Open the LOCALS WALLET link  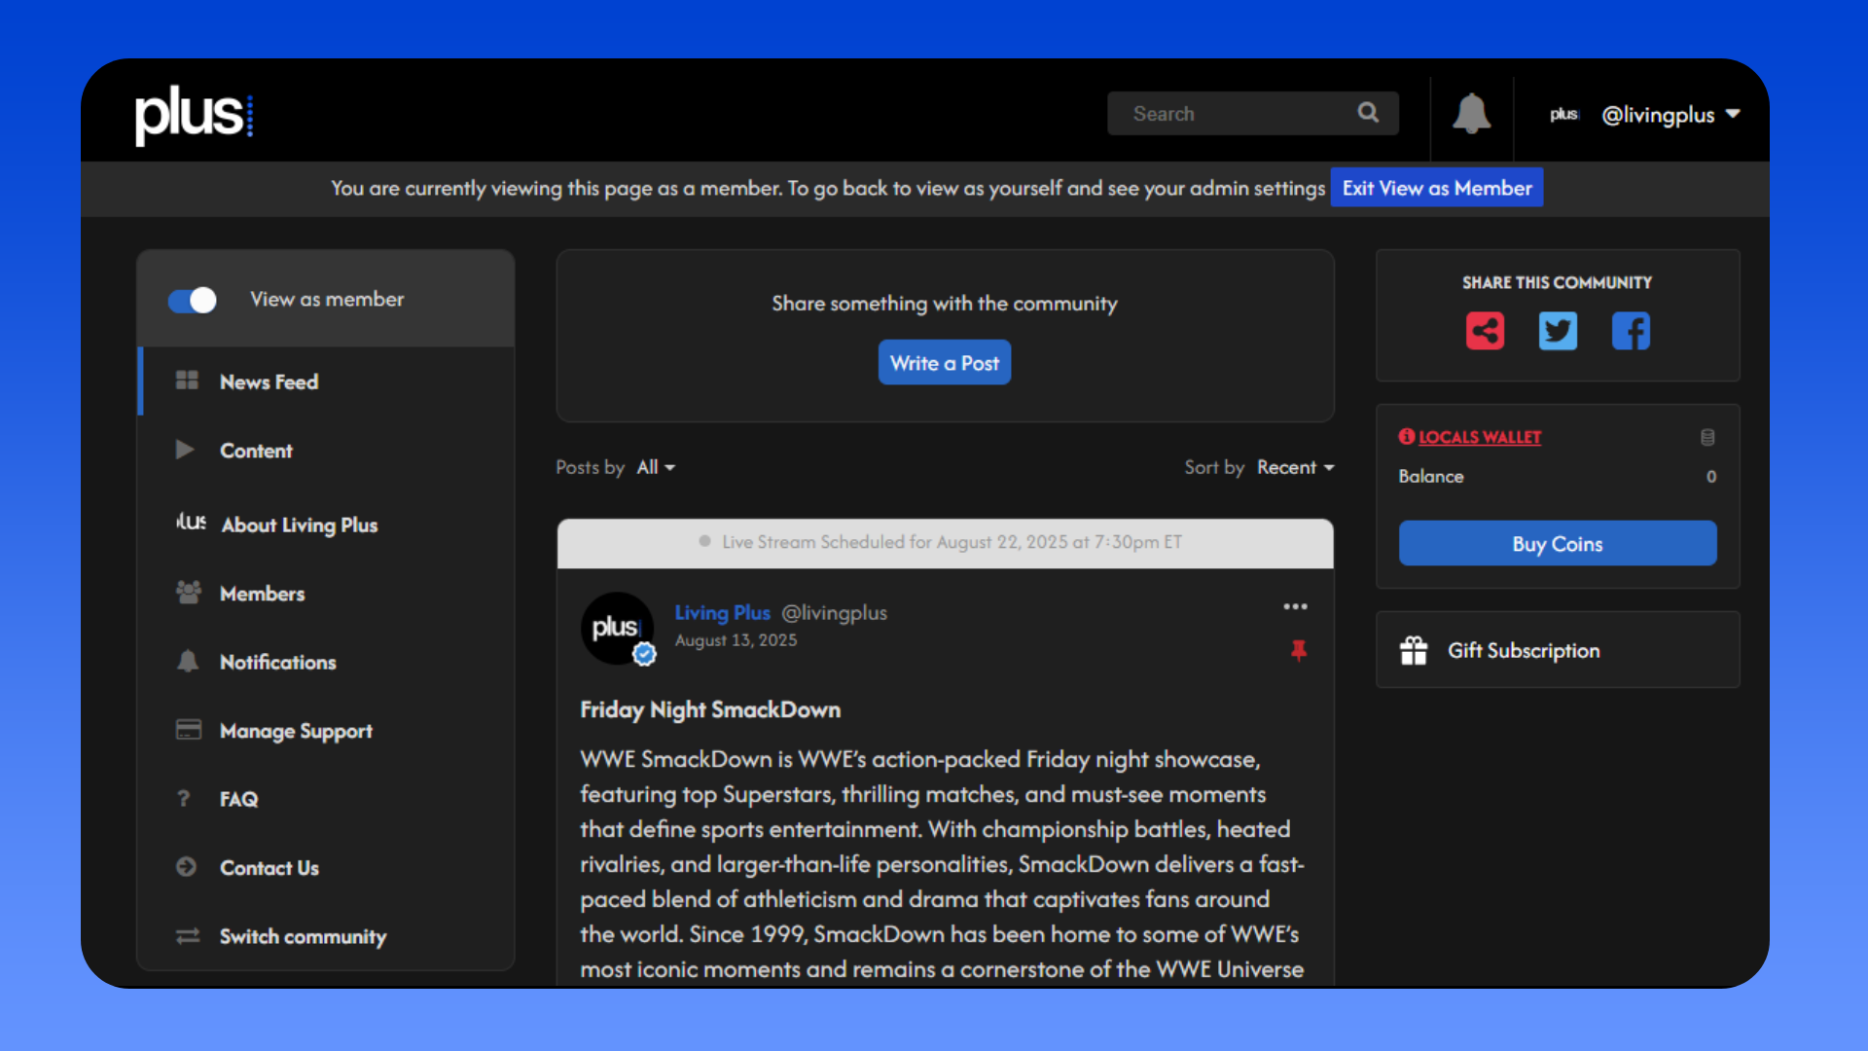pyautogui.click(x=1479, y=437)
